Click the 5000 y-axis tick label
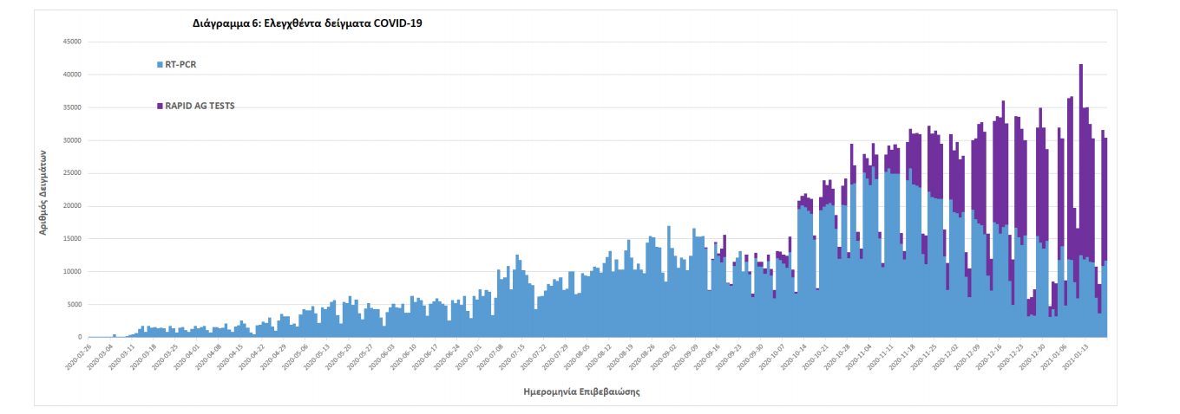1180x414 pixels. 73,305
